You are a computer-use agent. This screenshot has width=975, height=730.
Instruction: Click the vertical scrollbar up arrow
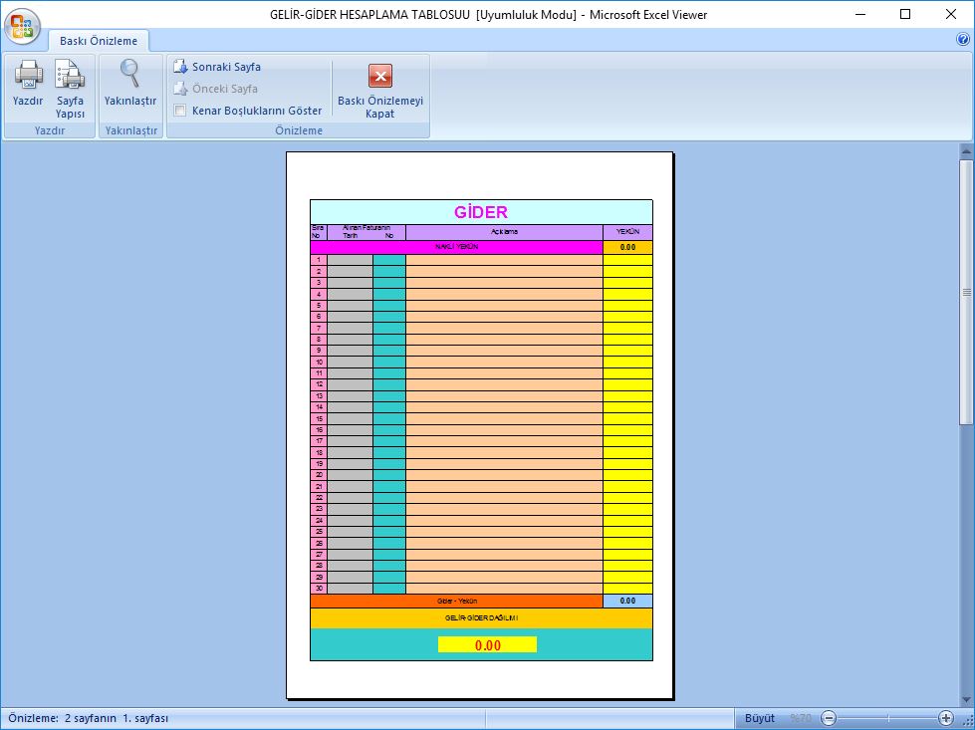pos(965,151)
